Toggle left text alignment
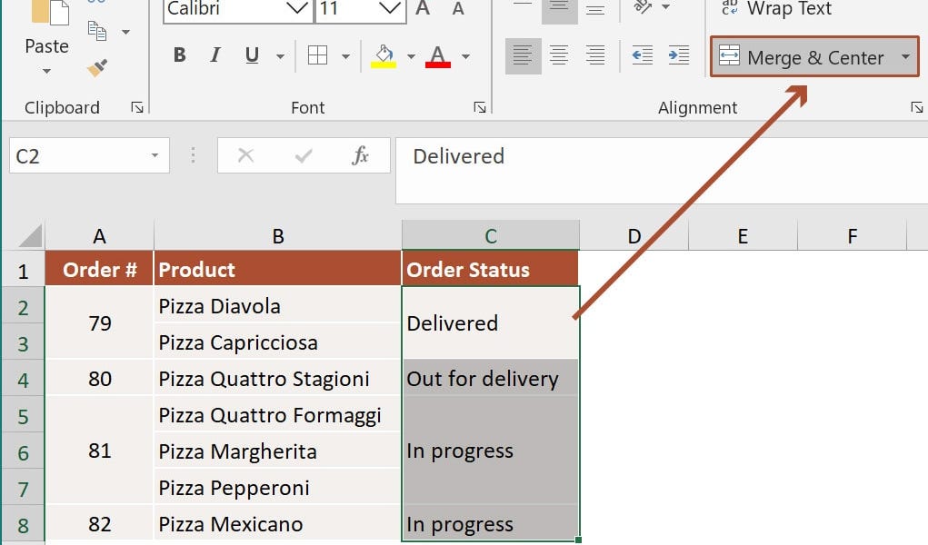This screenshot has width=928, height=545. 523,54
